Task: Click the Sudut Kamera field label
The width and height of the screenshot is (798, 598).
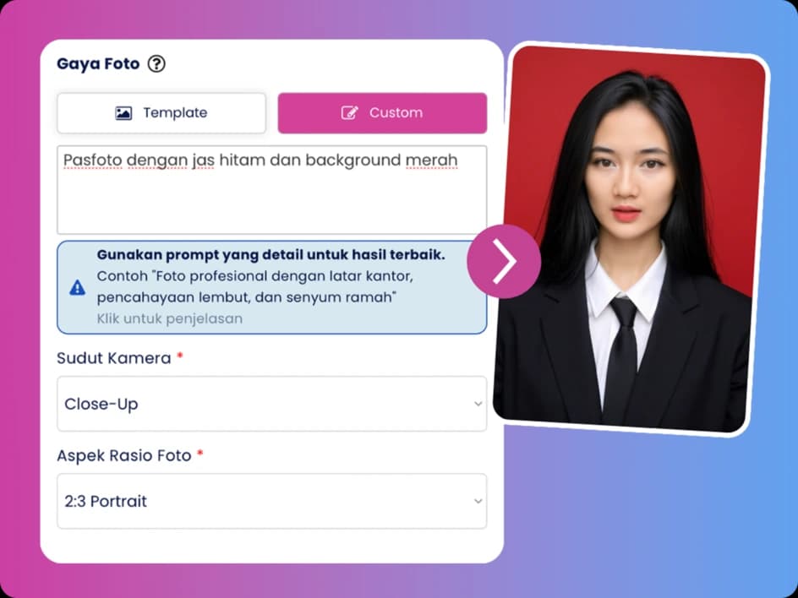Action: (113, 358)
